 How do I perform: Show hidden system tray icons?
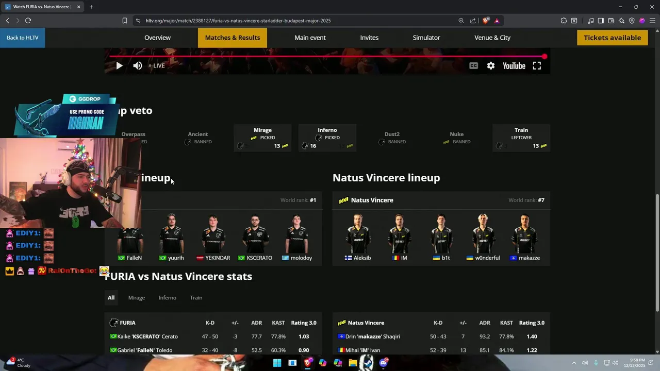(x=574, y=363)
